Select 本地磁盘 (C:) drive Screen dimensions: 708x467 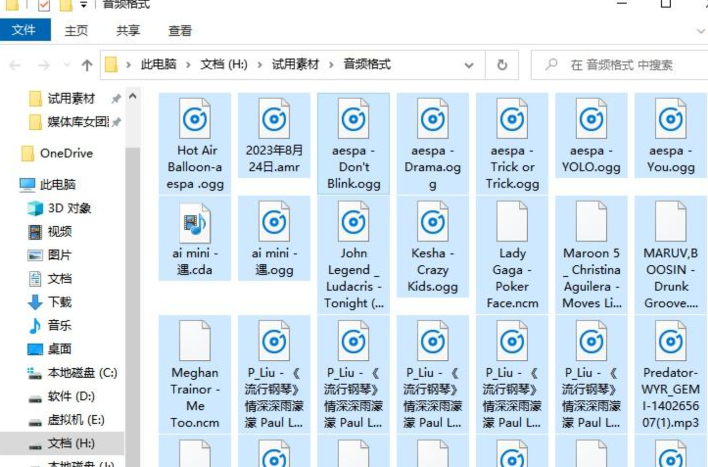tap(82, 373)
